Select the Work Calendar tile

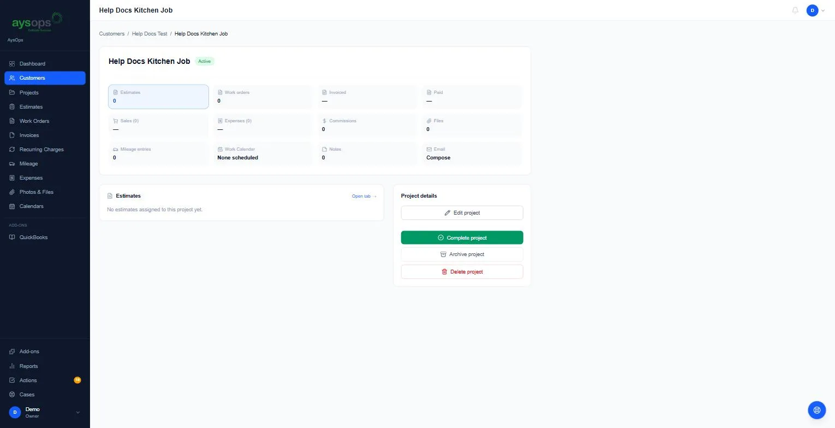coord(263,153)
